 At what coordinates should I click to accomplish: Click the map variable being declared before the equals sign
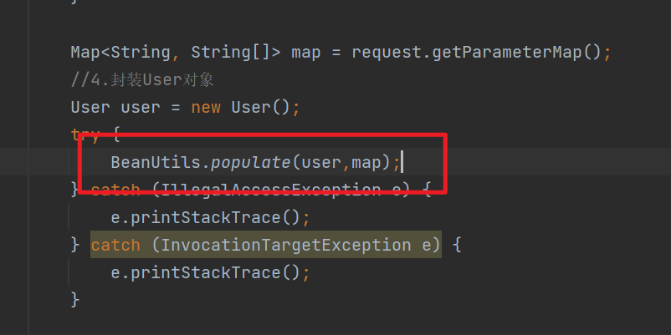306,52
